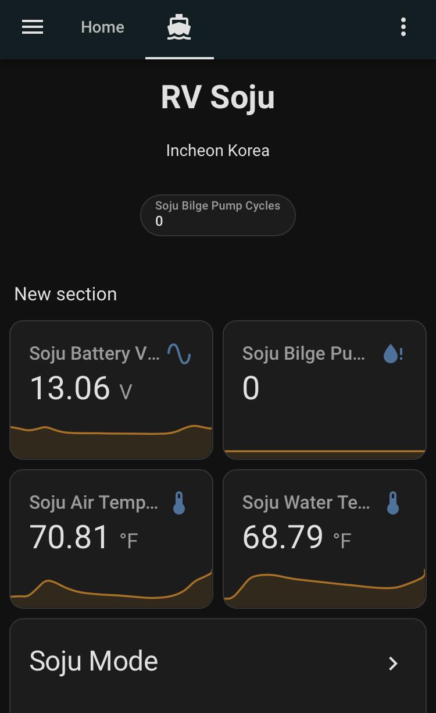The width and height of the screenshot is (436, 713).
Task: Click the New section heading
Action: point(66,294)
